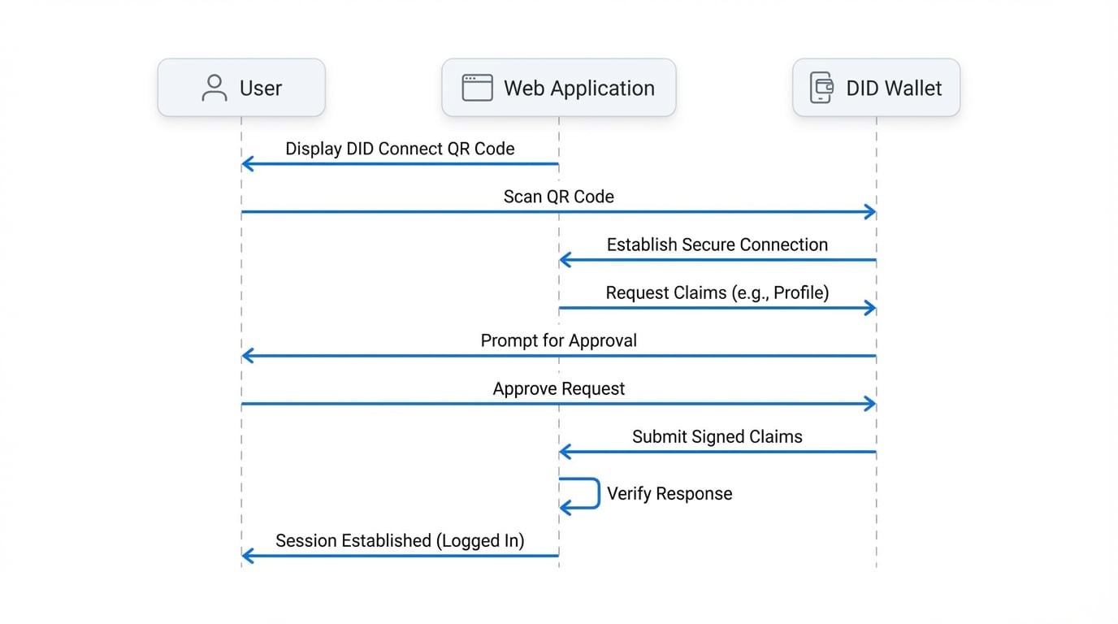Image resolution: width=1118 pixels, height=624 pixels.
Task: Click the Verify Response text label
Action: coord(669,493)
